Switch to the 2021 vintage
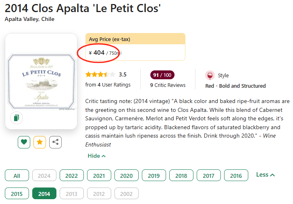This screenshot has width=293, height=204. coord(99,176)
